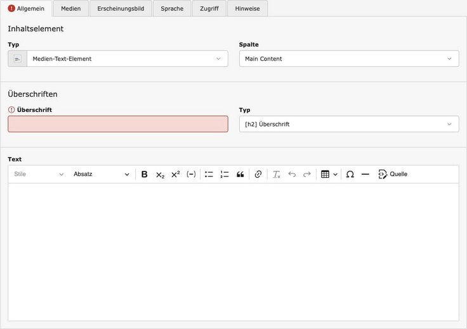Open the heading Typ dropdown showing [h2] Überschrift

tap(348, 124)
